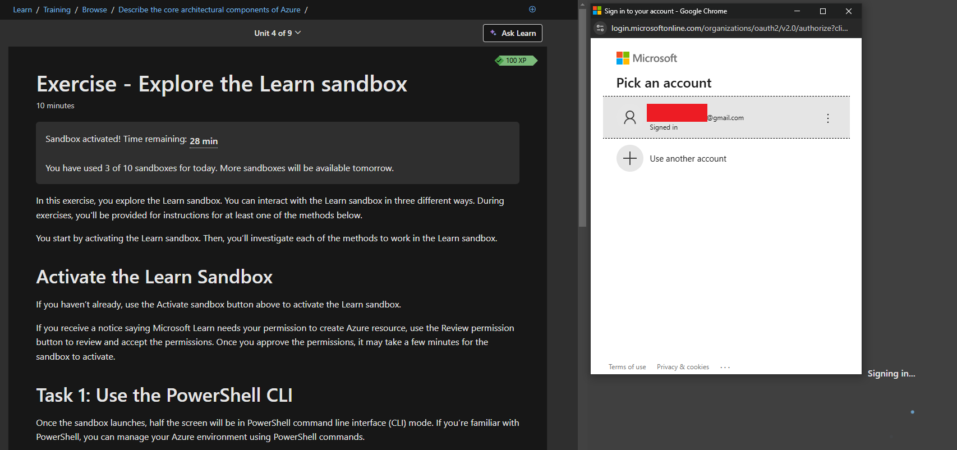
Task: Click the plus circle icon beside the breadcrumb
Action: click(x=532, y=9)
